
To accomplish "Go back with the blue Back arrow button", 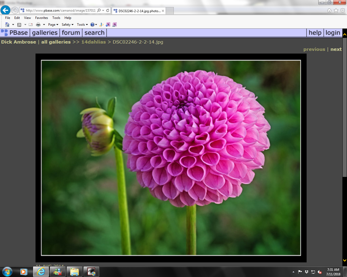I will coord(5,10).
